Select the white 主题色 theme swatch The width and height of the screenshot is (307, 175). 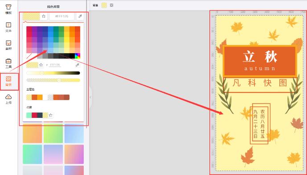[x=45, y=97]
